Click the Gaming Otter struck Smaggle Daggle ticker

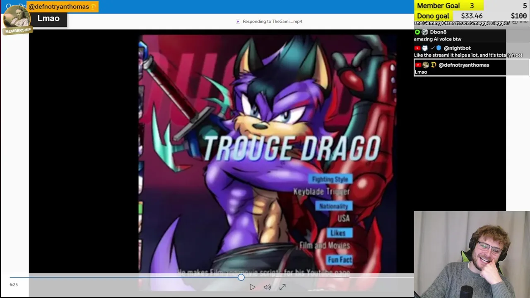pos(462,23)
